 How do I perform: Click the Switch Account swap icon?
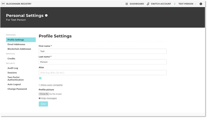[148, 4]
